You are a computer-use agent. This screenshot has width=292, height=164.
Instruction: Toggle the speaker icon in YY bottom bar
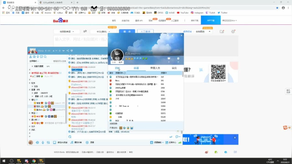37,142
